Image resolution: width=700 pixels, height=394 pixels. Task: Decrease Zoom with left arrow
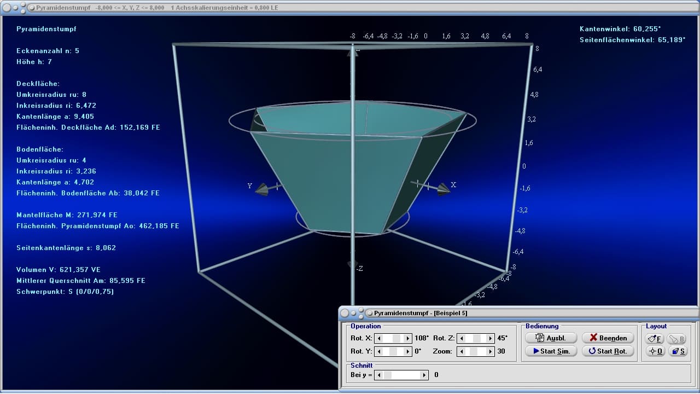coord(461,351)
